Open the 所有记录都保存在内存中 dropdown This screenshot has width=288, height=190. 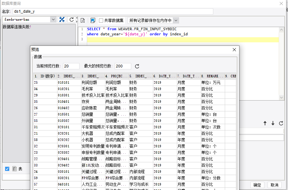(x=176, y=20)
